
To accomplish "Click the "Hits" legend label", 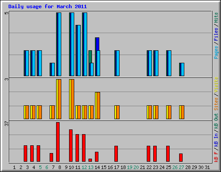I will coord(216,18).
